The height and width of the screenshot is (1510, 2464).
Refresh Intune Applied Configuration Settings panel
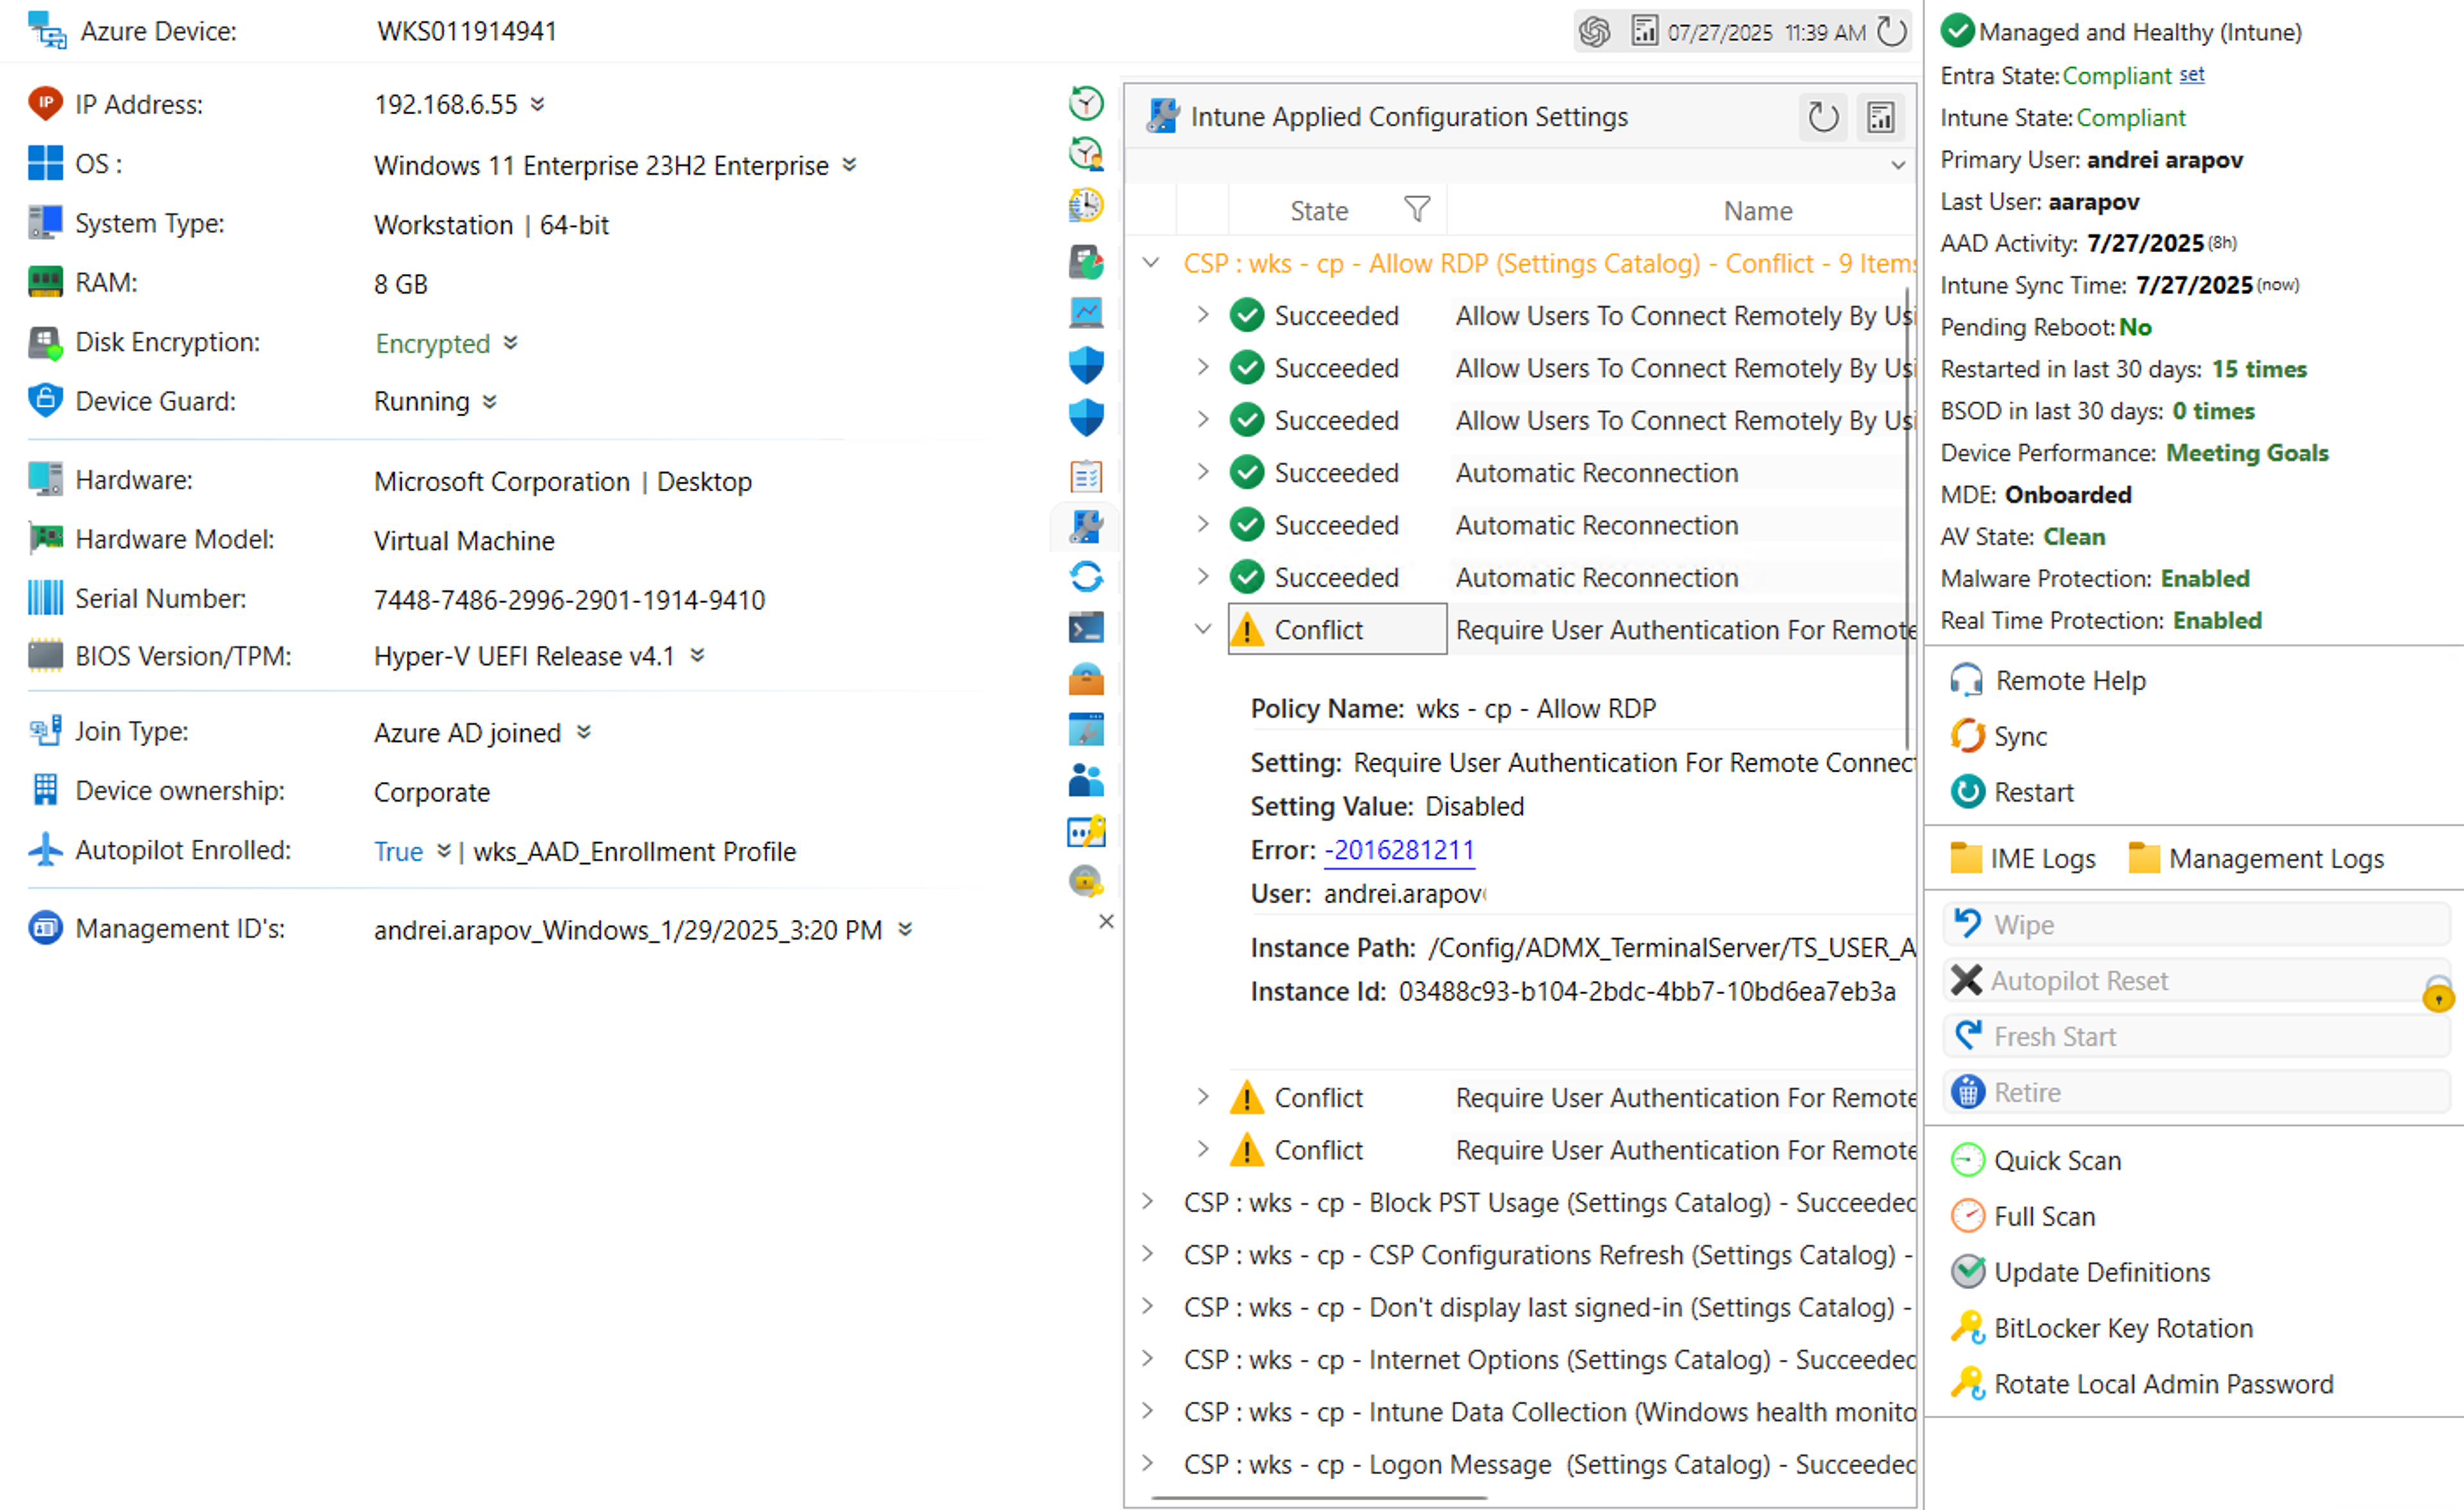tap(1823, 117)
